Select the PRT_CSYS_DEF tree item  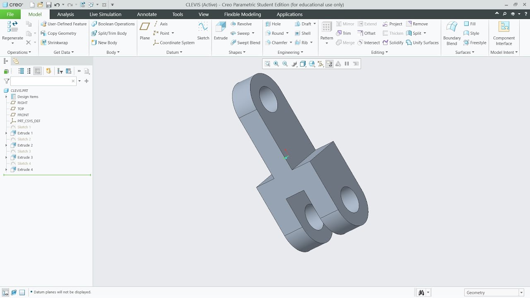pyautogui.click(x=25, y=121)
